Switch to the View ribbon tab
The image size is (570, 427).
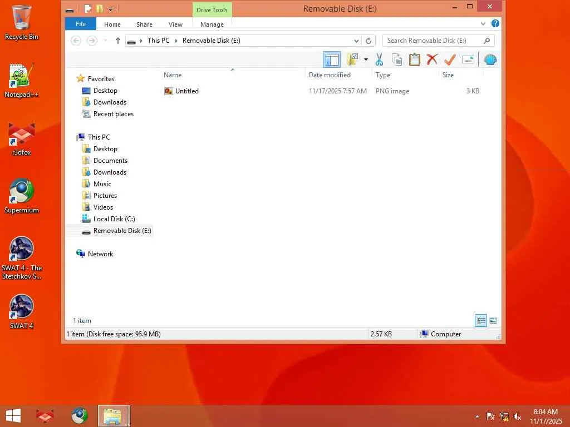tap(175, 24)
